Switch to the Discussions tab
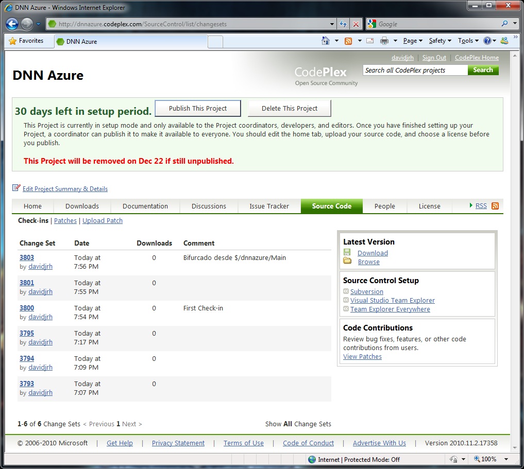This screenshot has height=469, width=524. click(209, 206)
